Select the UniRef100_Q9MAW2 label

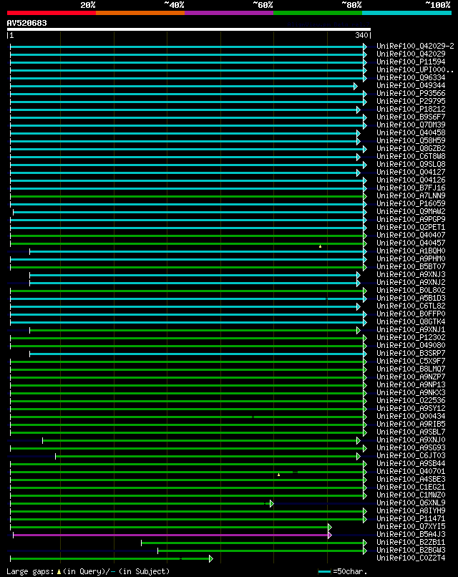[x=411, y=212]
